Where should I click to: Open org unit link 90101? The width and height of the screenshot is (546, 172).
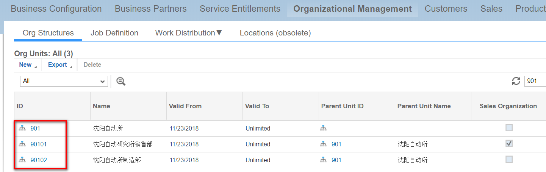(x=39, y=144)
